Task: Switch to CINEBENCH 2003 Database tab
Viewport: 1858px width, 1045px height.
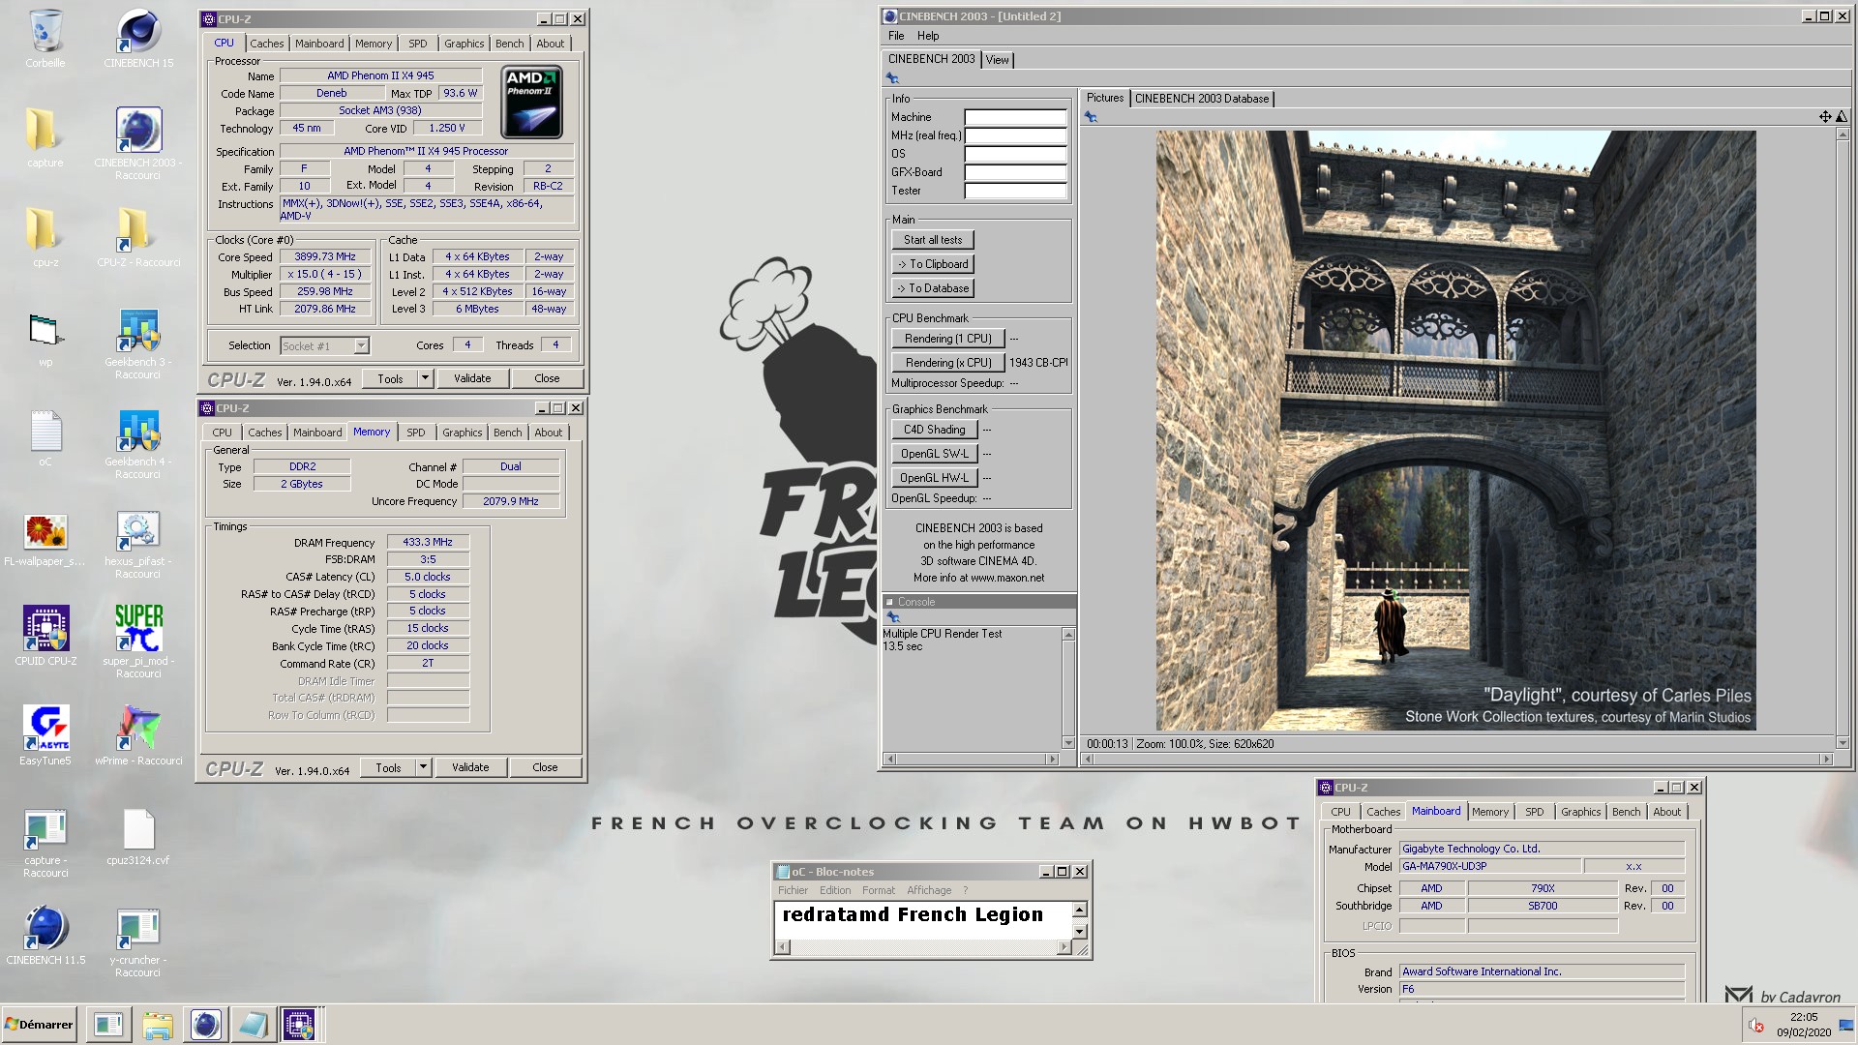Action: 1201,99
